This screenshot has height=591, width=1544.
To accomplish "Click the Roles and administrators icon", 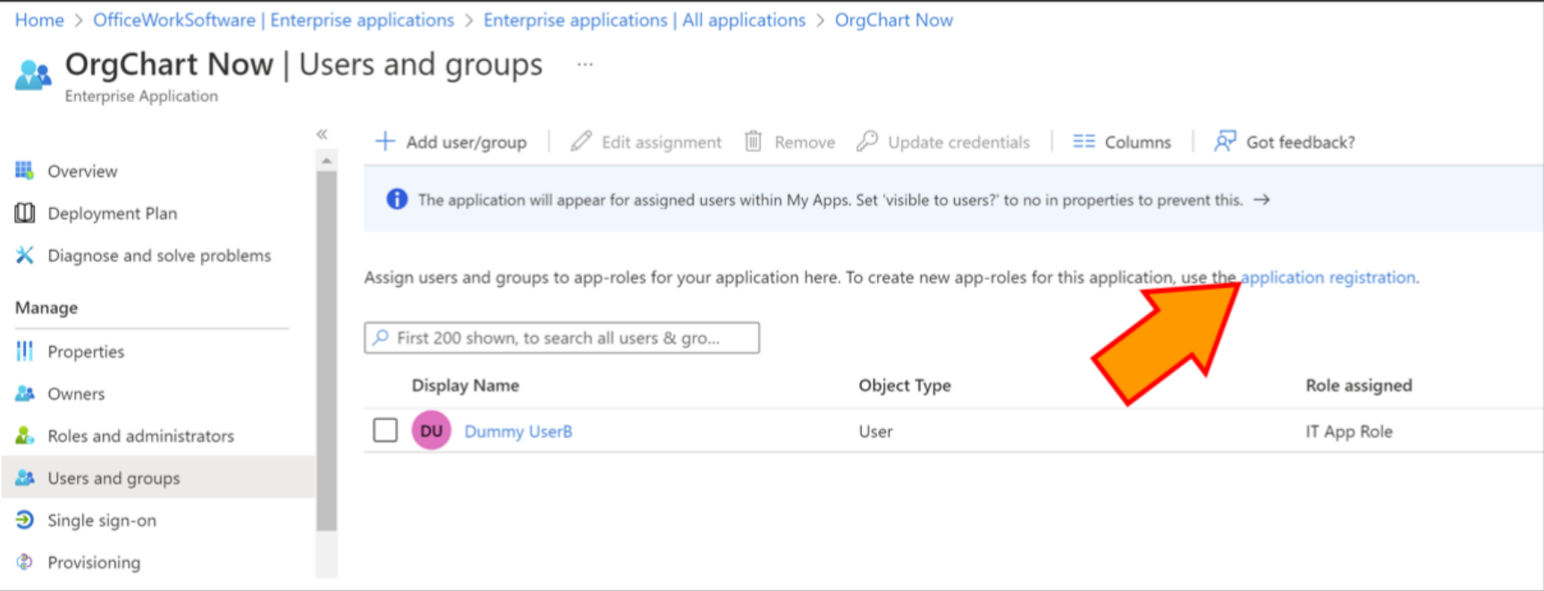I will [25, 435].
